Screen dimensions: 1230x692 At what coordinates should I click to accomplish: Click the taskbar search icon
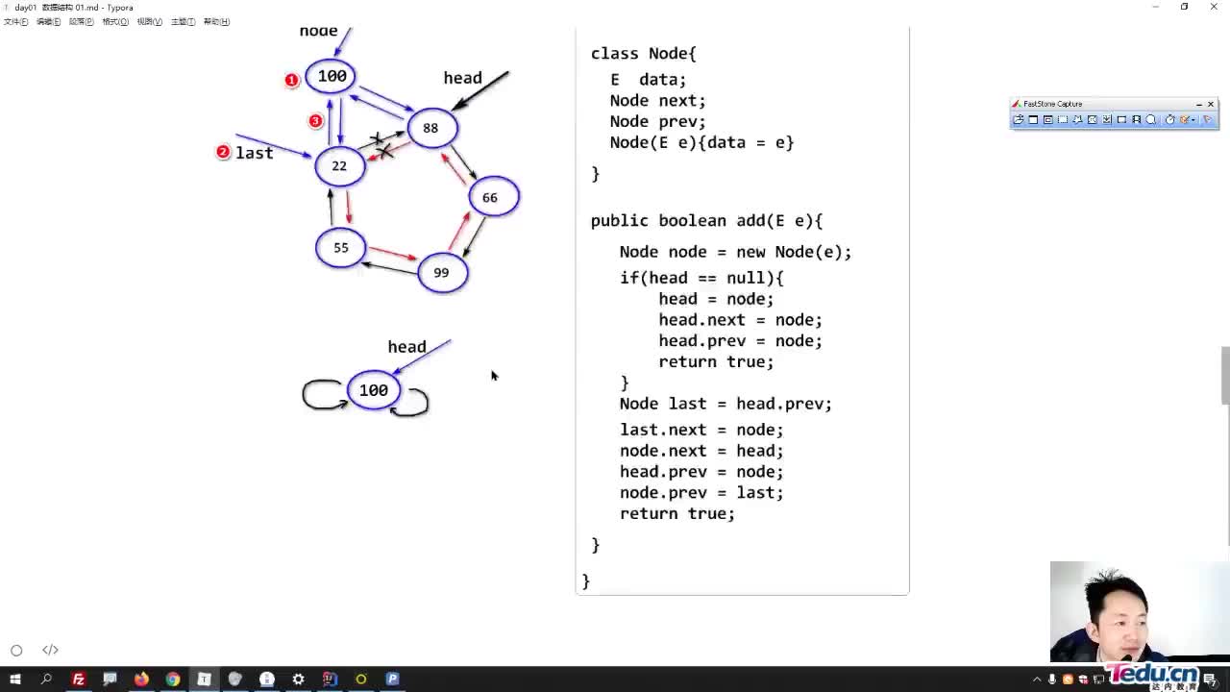click(46, 679)
